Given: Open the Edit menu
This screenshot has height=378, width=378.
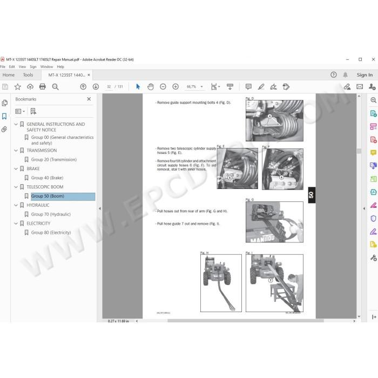Looking at the screenshot, I should pos(12,67).
